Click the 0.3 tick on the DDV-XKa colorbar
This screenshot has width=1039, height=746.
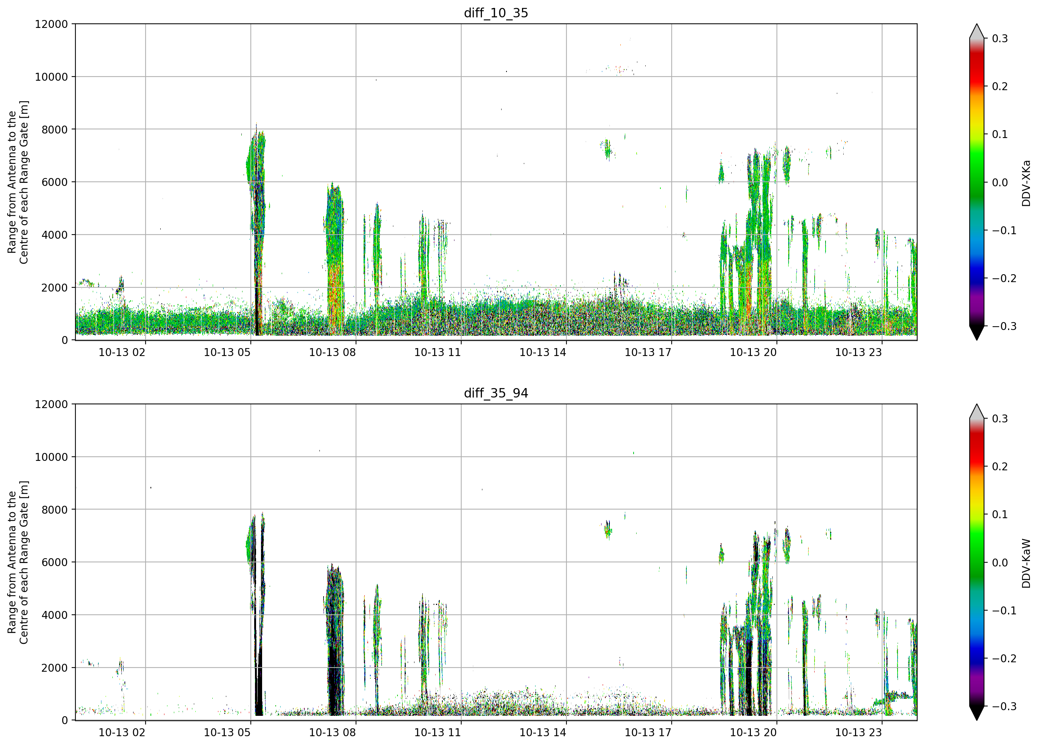[1000, 38]
